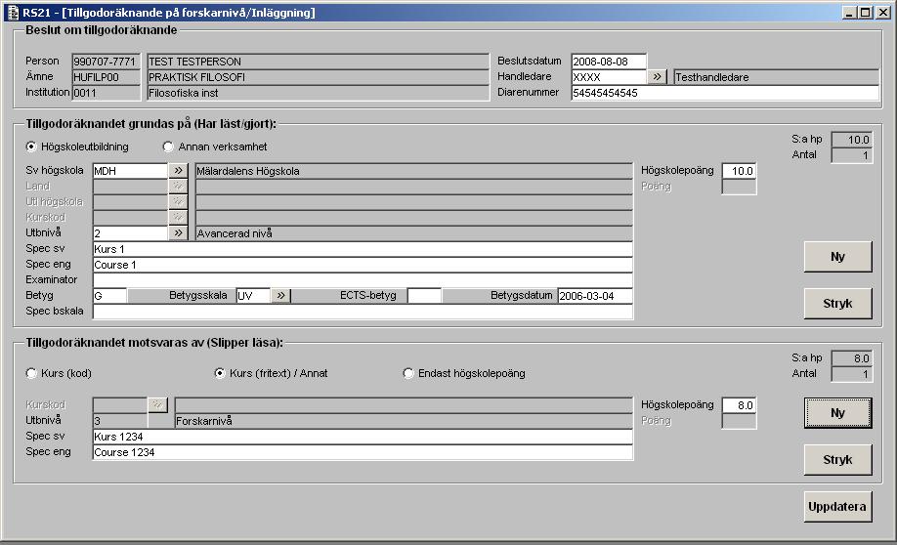Click Spec eng field containing Course 1234
Viewport: 897px width, 545px height.
point(363,452)
